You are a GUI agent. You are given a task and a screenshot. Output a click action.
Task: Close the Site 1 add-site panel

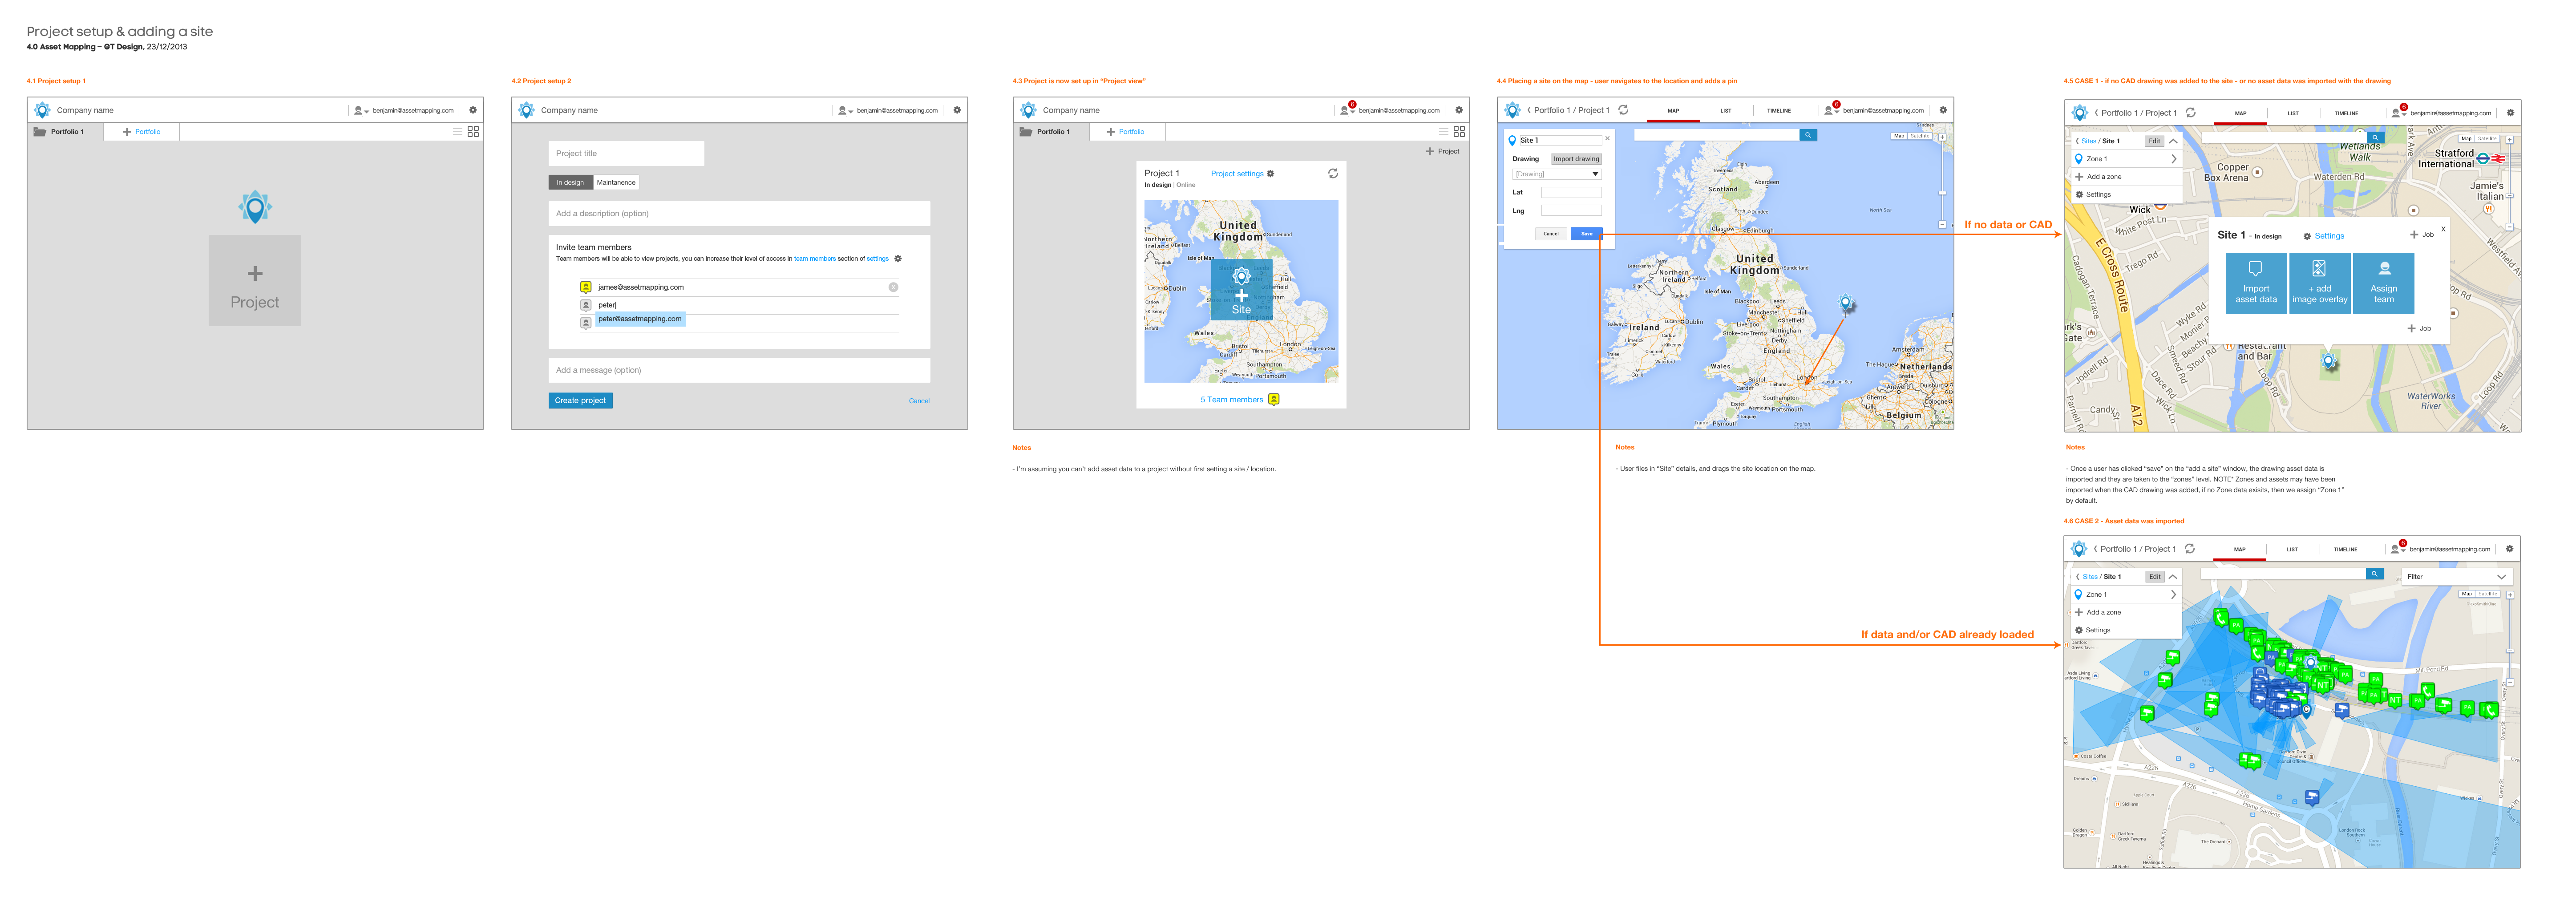1608,139
